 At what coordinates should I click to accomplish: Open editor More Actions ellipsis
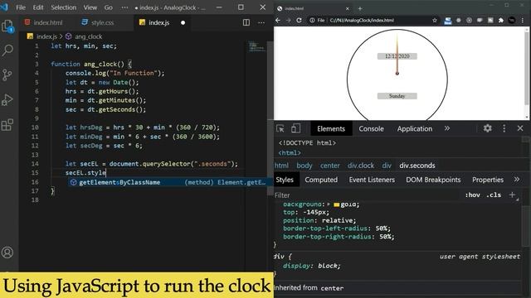coord(261,22)
